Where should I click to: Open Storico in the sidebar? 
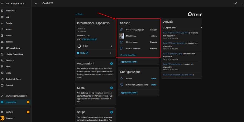tap(16, 36)
